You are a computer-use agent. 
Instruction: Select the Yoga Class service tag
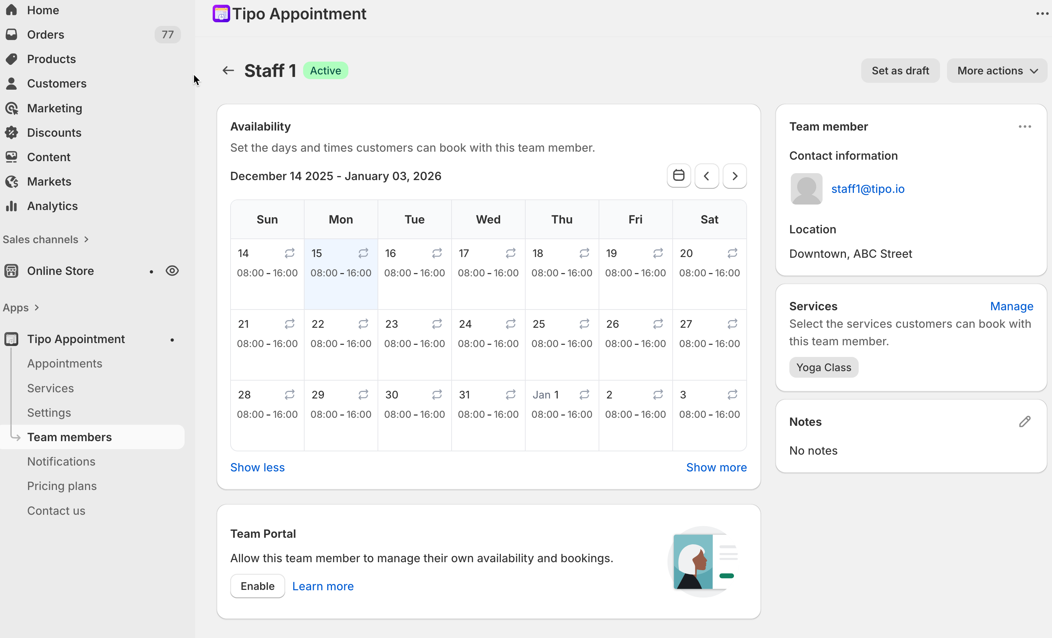(824, 367)
